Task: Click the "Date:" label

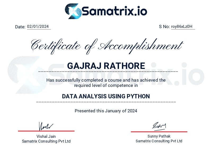Action: [x=20, y=27]
